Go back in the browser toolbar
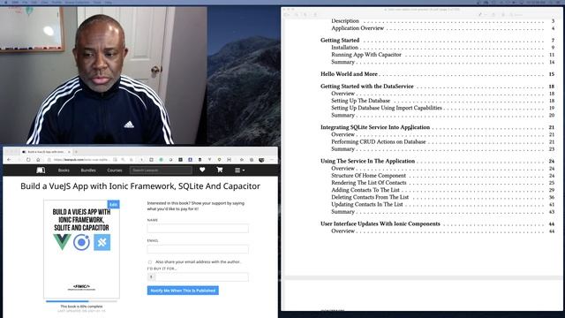Screen dimensions: 565x318 [10, 160]
